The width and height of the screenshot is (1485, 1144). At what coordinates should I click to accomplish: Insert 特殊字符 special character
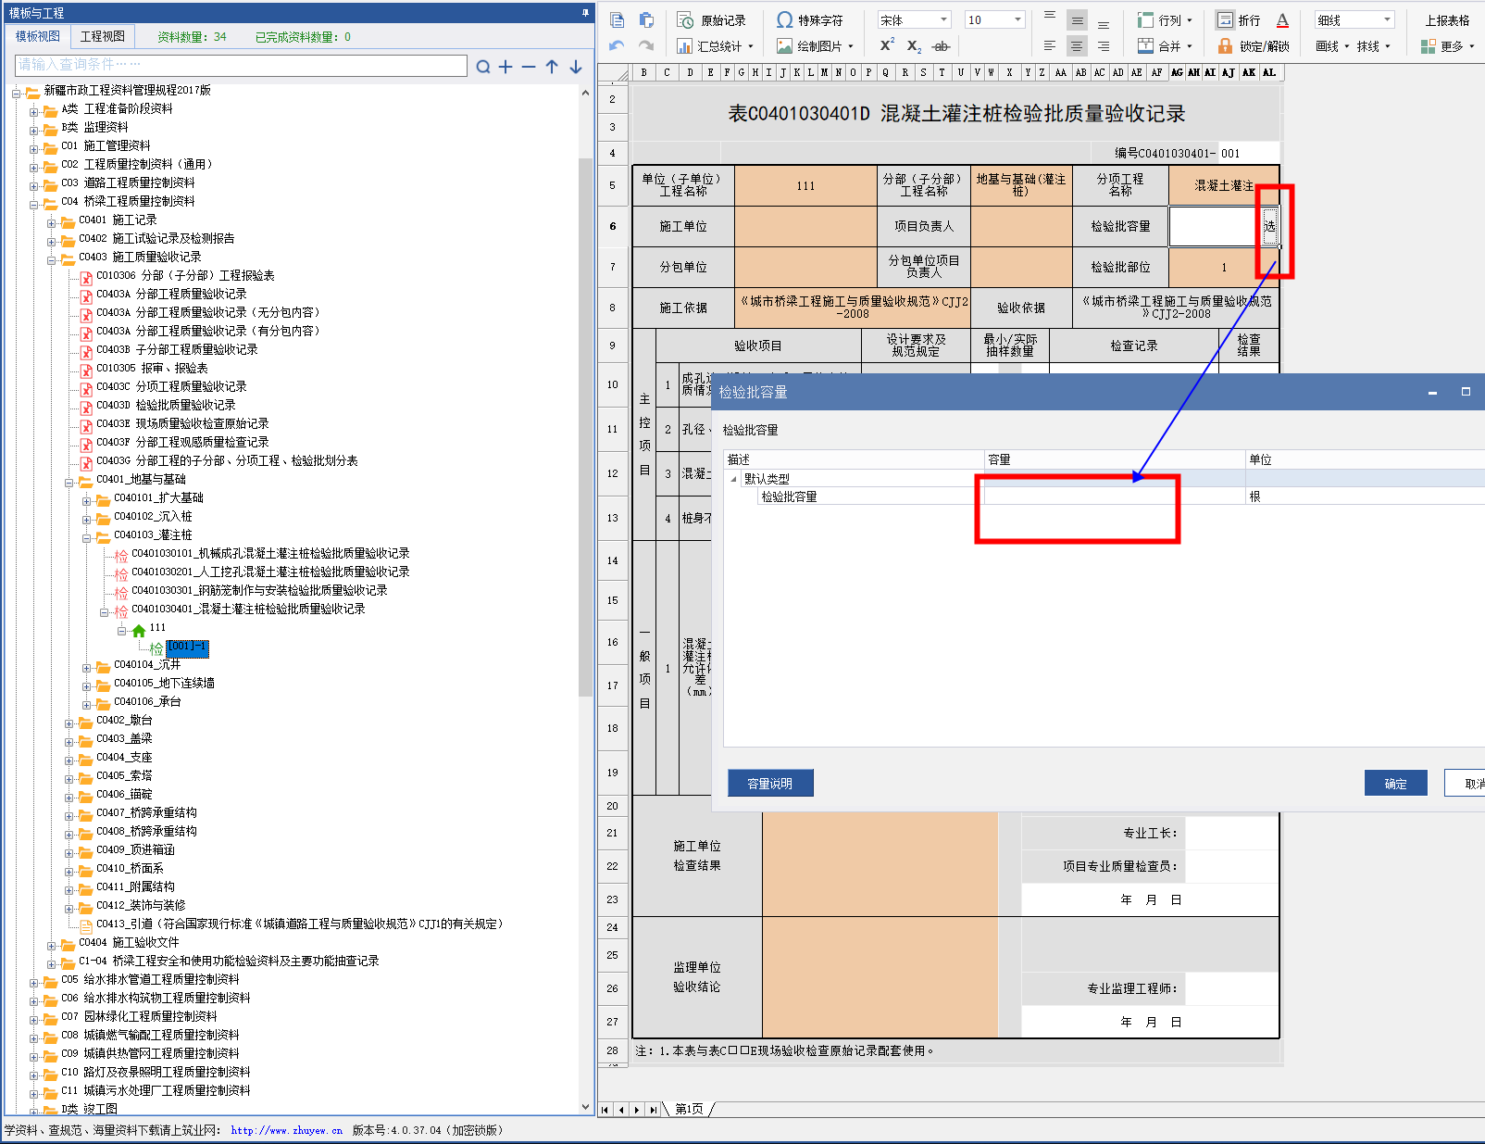(810, 20)
